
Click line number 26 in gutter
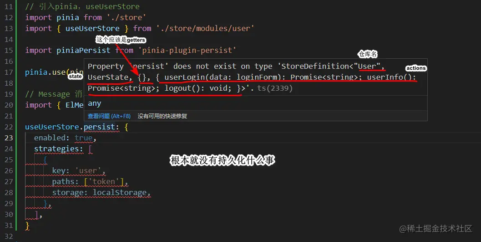coord(9,171)
